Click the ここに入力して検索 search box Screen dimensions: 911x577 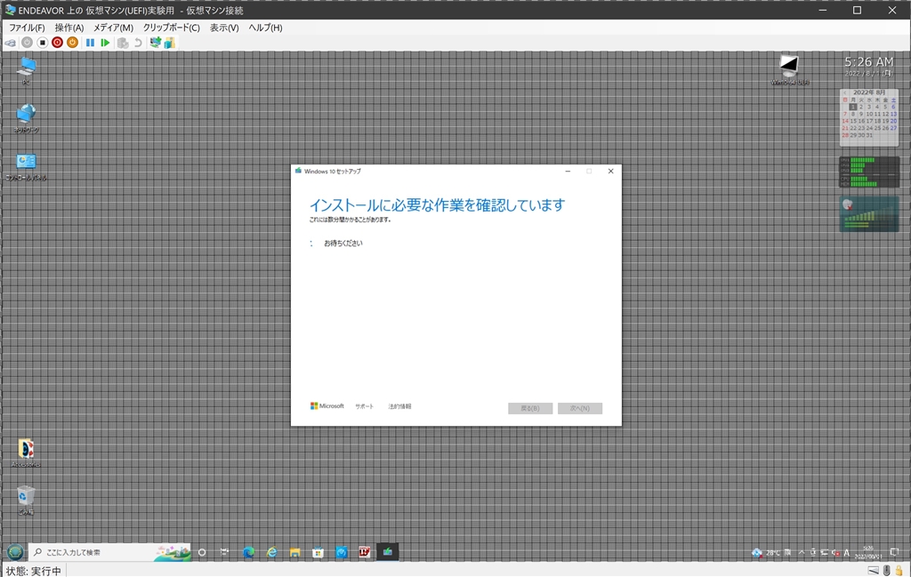pos(109,552)
